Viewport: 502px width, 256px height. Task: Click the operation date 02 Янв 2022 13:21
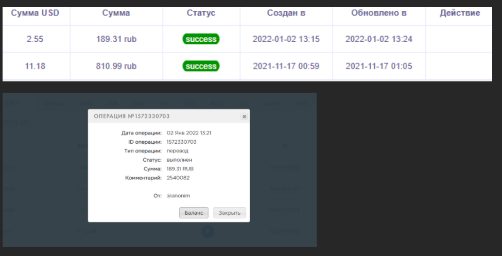[189, 133]
